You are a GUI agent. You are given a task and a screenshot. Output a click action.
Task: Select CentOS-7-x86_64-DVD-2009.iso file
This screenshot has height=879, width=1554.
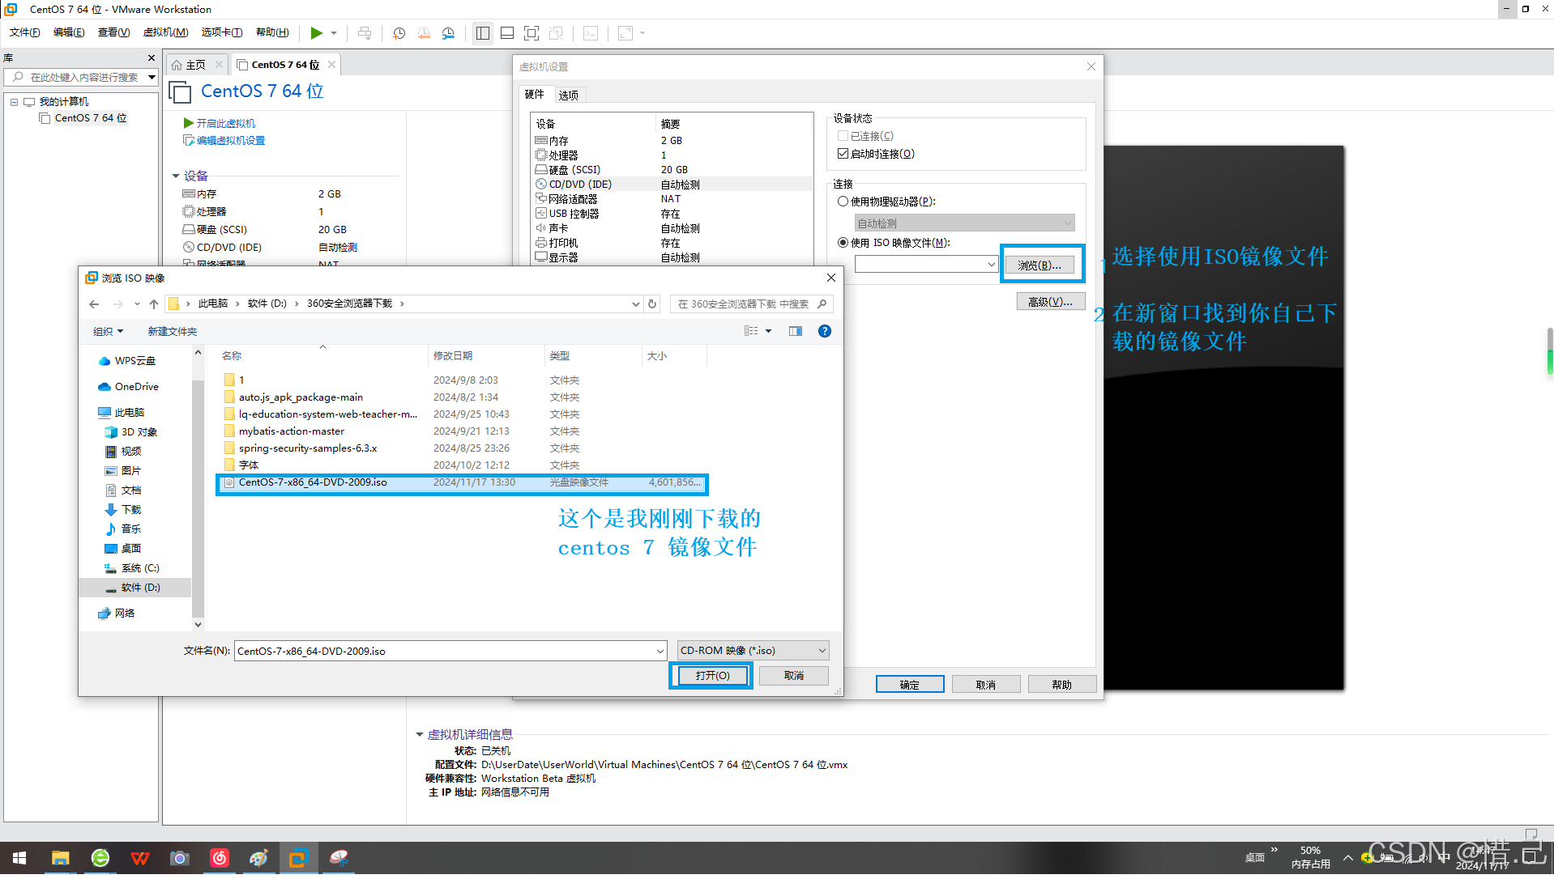461,482
